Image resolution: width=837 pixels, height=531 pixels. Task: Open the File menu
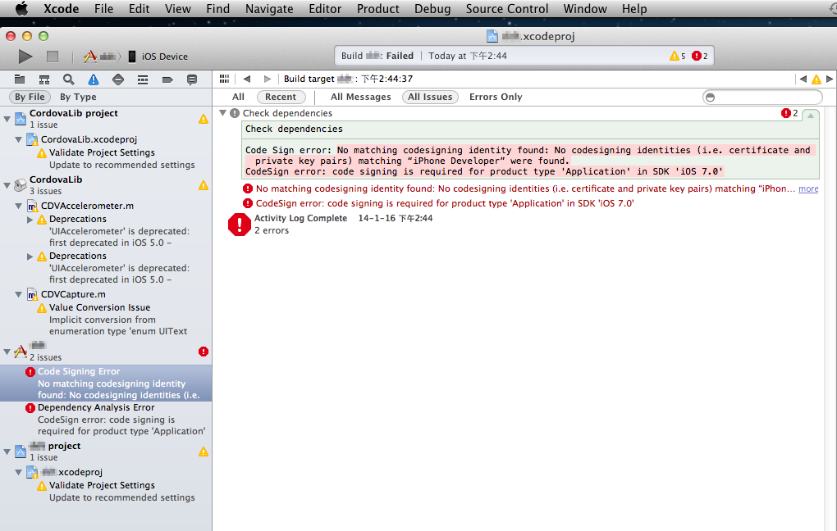[103, 8]
